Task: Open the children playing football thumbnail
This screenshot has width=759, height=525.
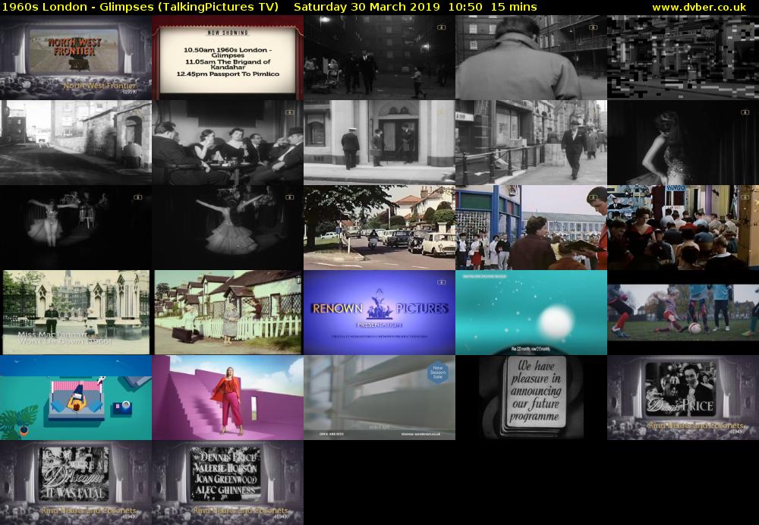Action: [683, 313]
